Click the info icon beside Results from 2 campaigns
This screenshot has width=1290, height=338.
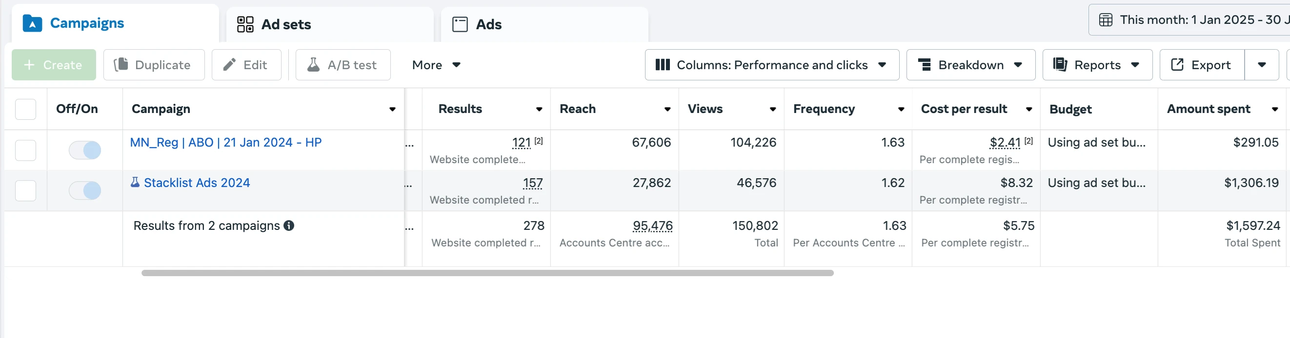coord(289,225)
